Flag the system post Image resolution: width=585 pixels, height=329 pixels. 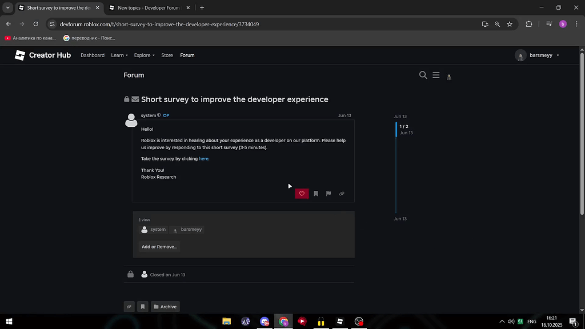tap(328, 194)
